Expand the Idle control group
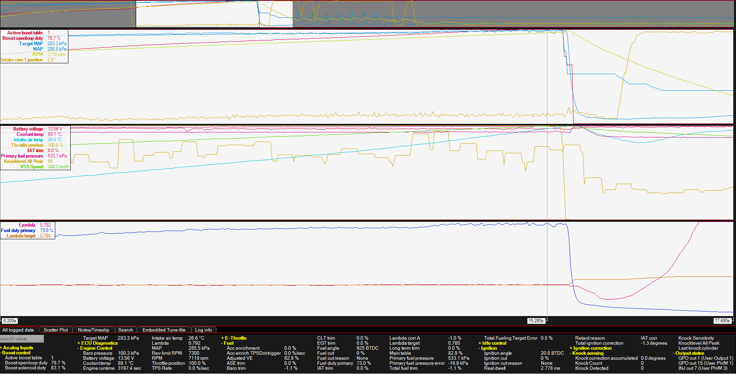736x374 pixels. point(494,343)
